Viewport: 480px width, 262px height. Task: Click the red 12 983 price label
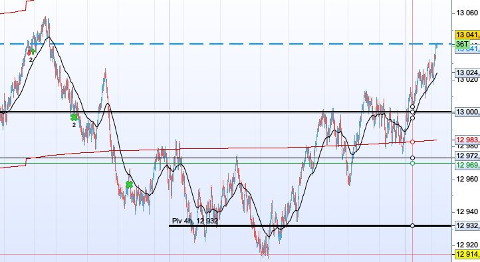click(467, 140)
